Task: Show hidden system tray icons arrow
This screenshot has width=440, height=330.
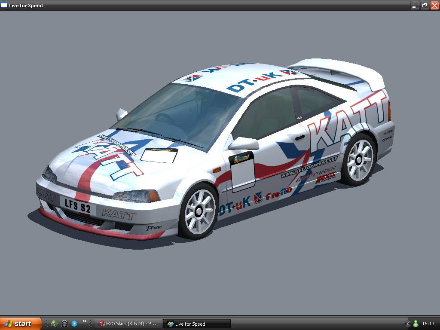Action: click(408, 324)
